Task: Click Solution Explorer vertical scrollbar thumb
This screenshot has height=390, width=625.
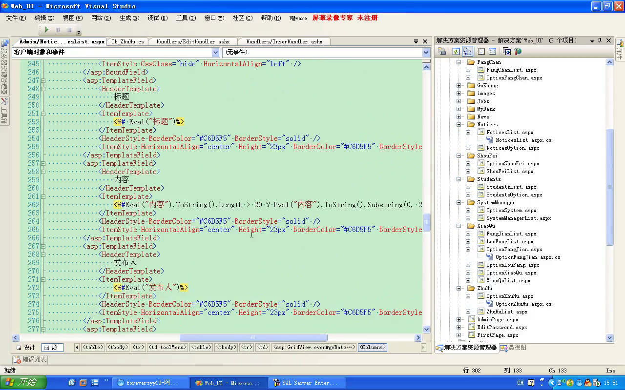Action: click(610, 188)
